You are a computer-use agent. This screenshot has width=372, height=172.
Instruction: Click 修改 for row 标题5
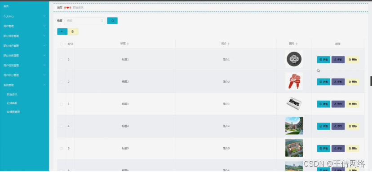[338, 149]
